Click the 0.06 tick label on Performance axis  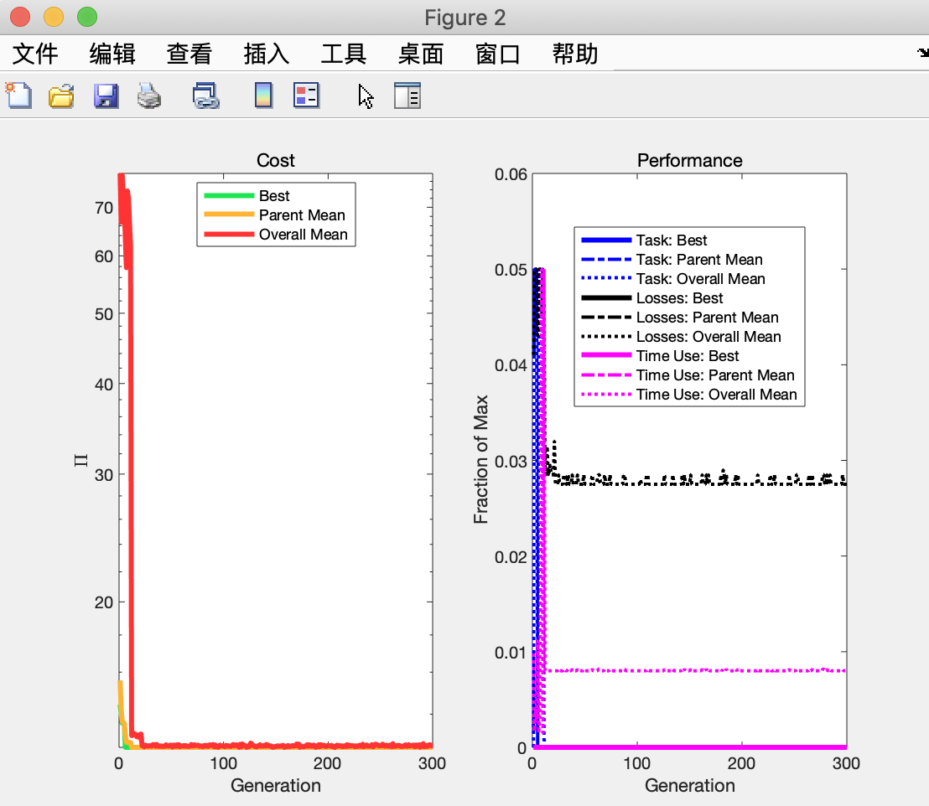click(511, 175)
